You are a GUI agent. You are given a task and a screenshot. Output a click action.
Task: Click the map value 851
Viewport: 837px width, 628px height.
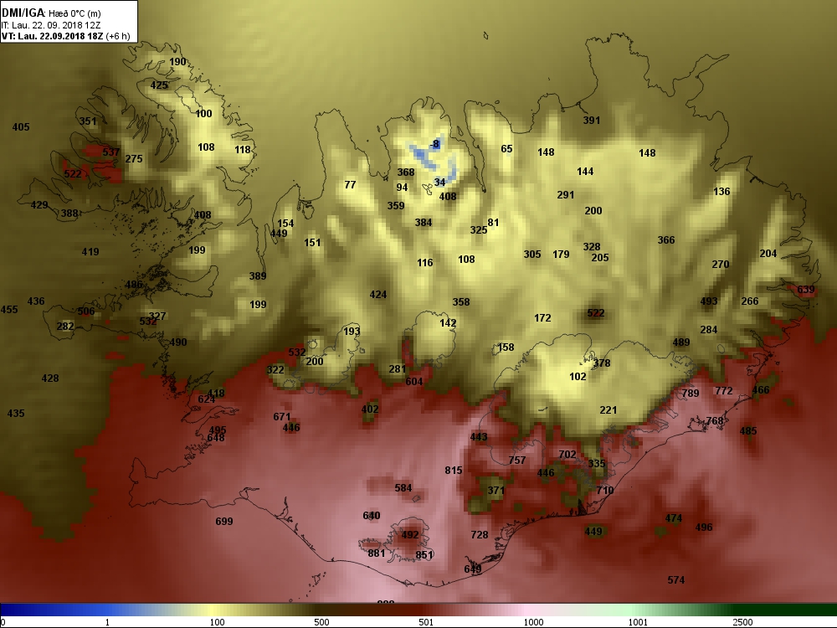[x=424, y=555]
